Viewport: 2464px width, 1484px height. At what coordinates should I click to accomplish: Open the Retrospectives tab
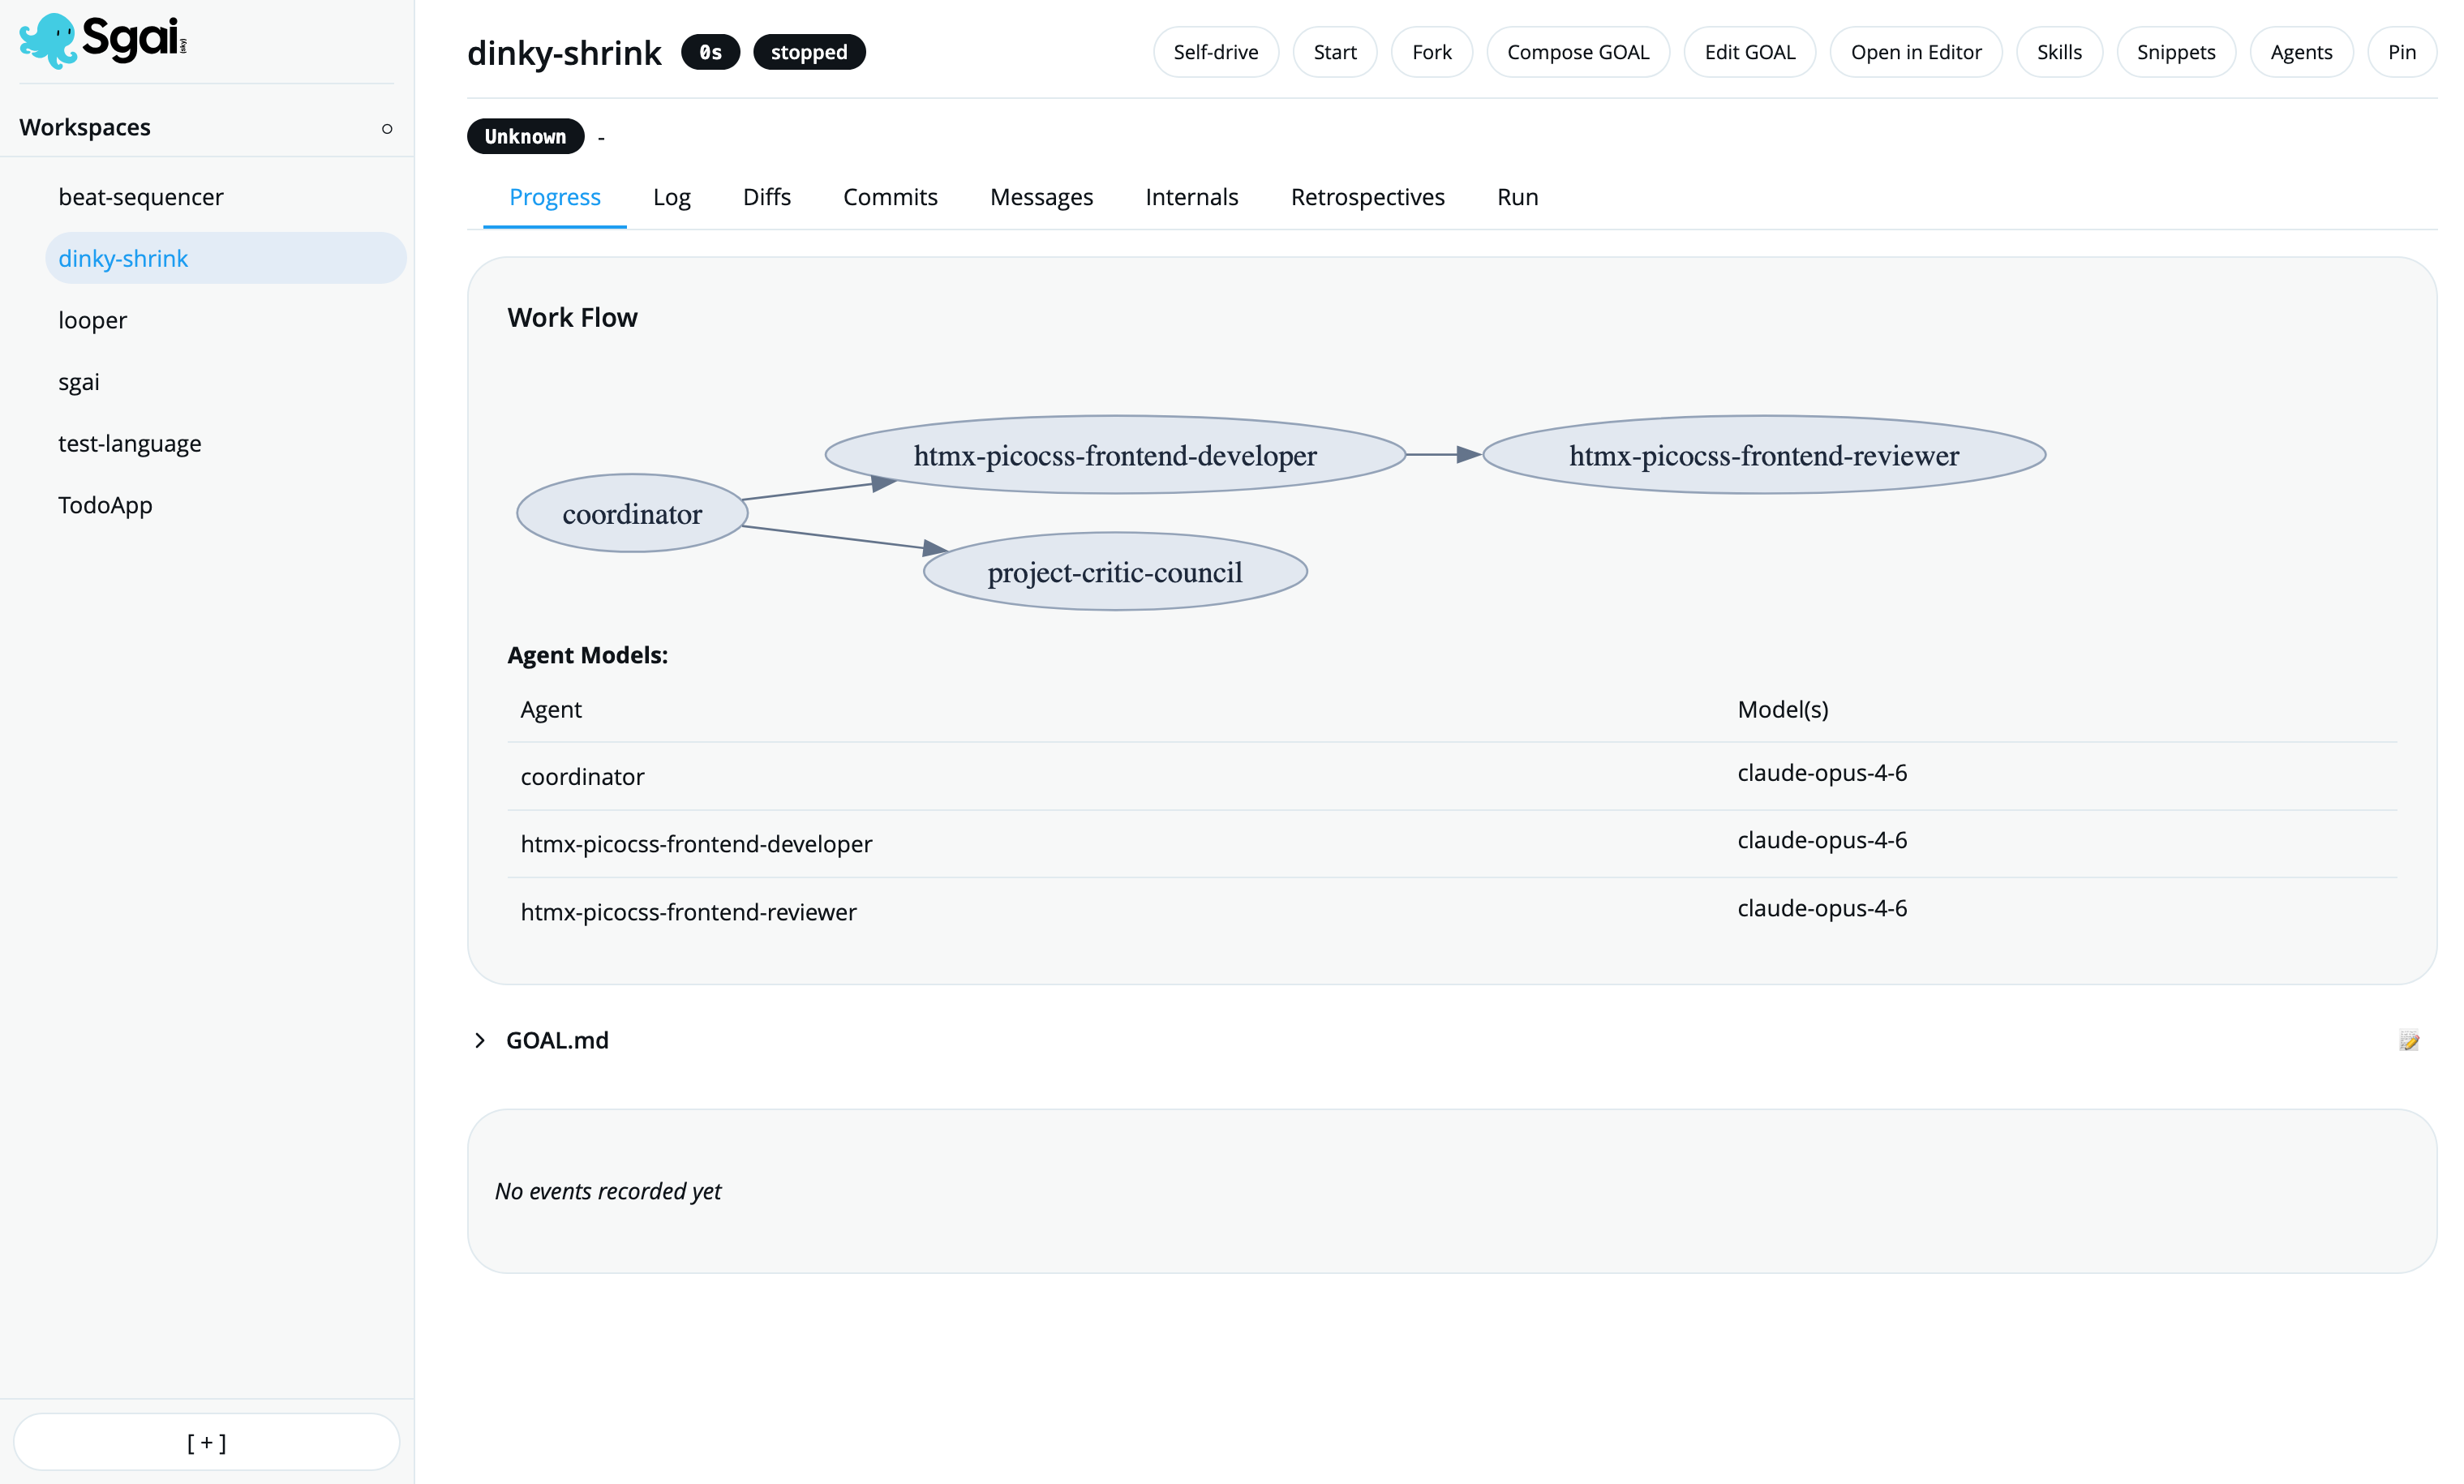(1367, 197)
